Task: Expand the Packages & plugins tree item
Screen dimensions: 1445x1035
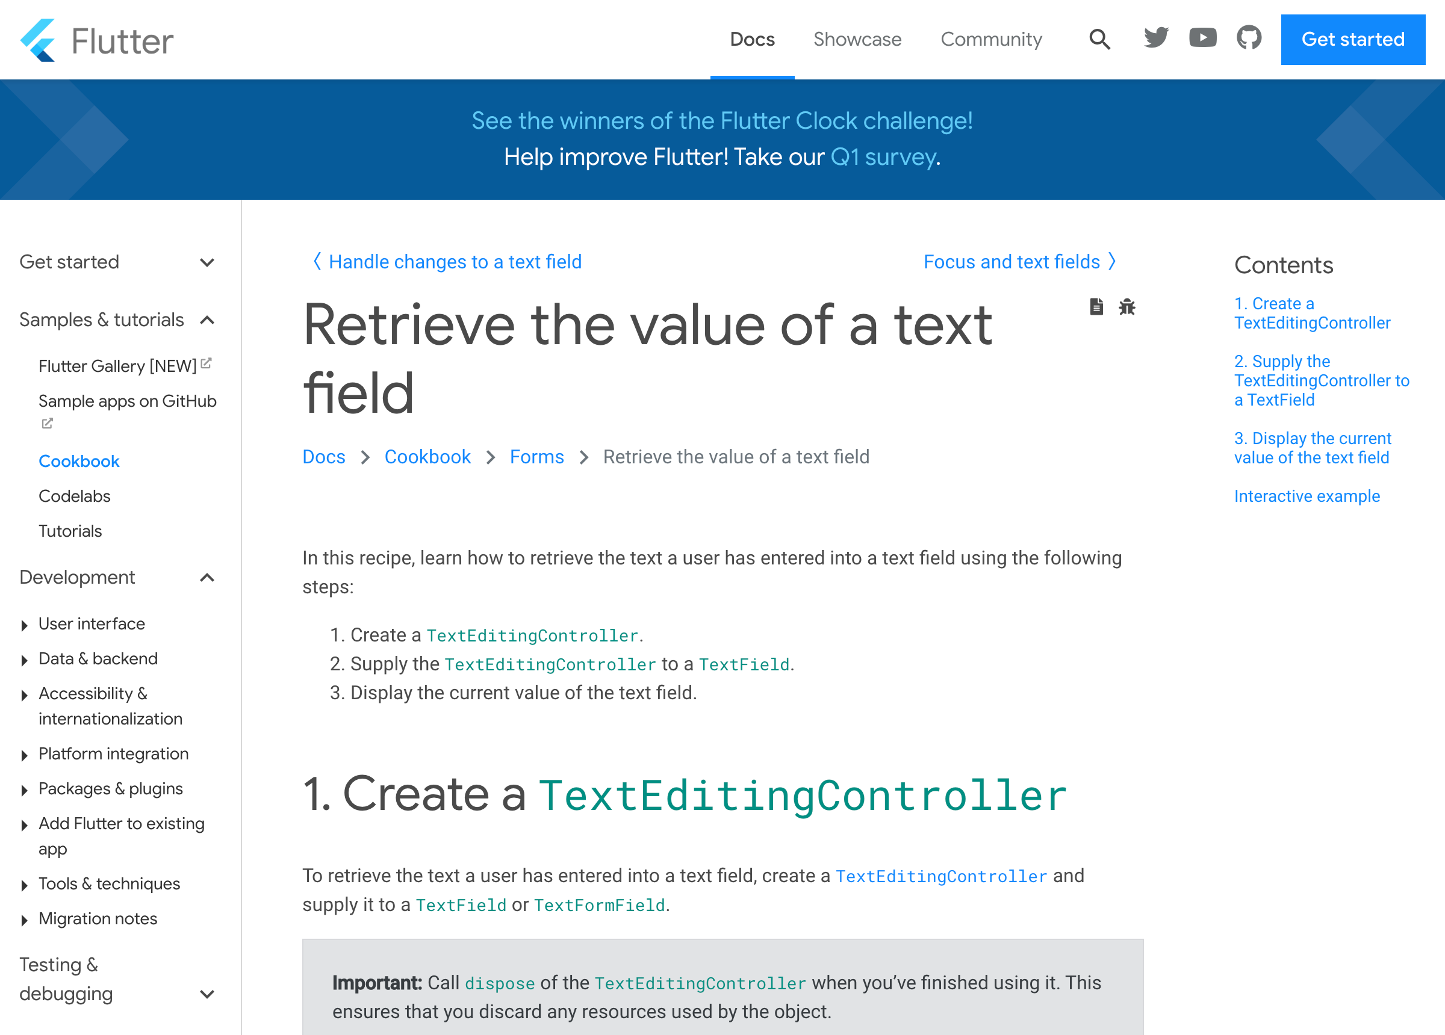Action: (24, 791)
